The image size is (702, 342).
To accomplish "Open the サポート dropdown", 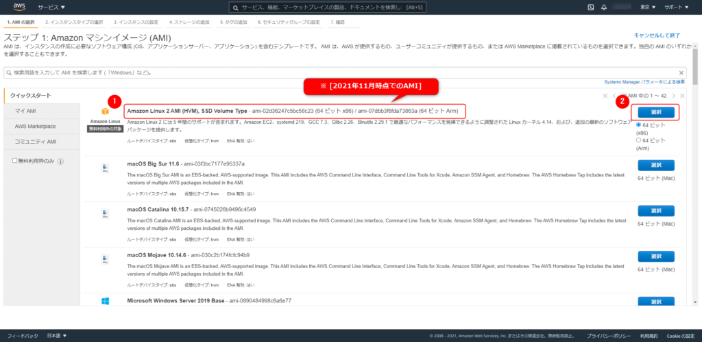I will (677, 7).
